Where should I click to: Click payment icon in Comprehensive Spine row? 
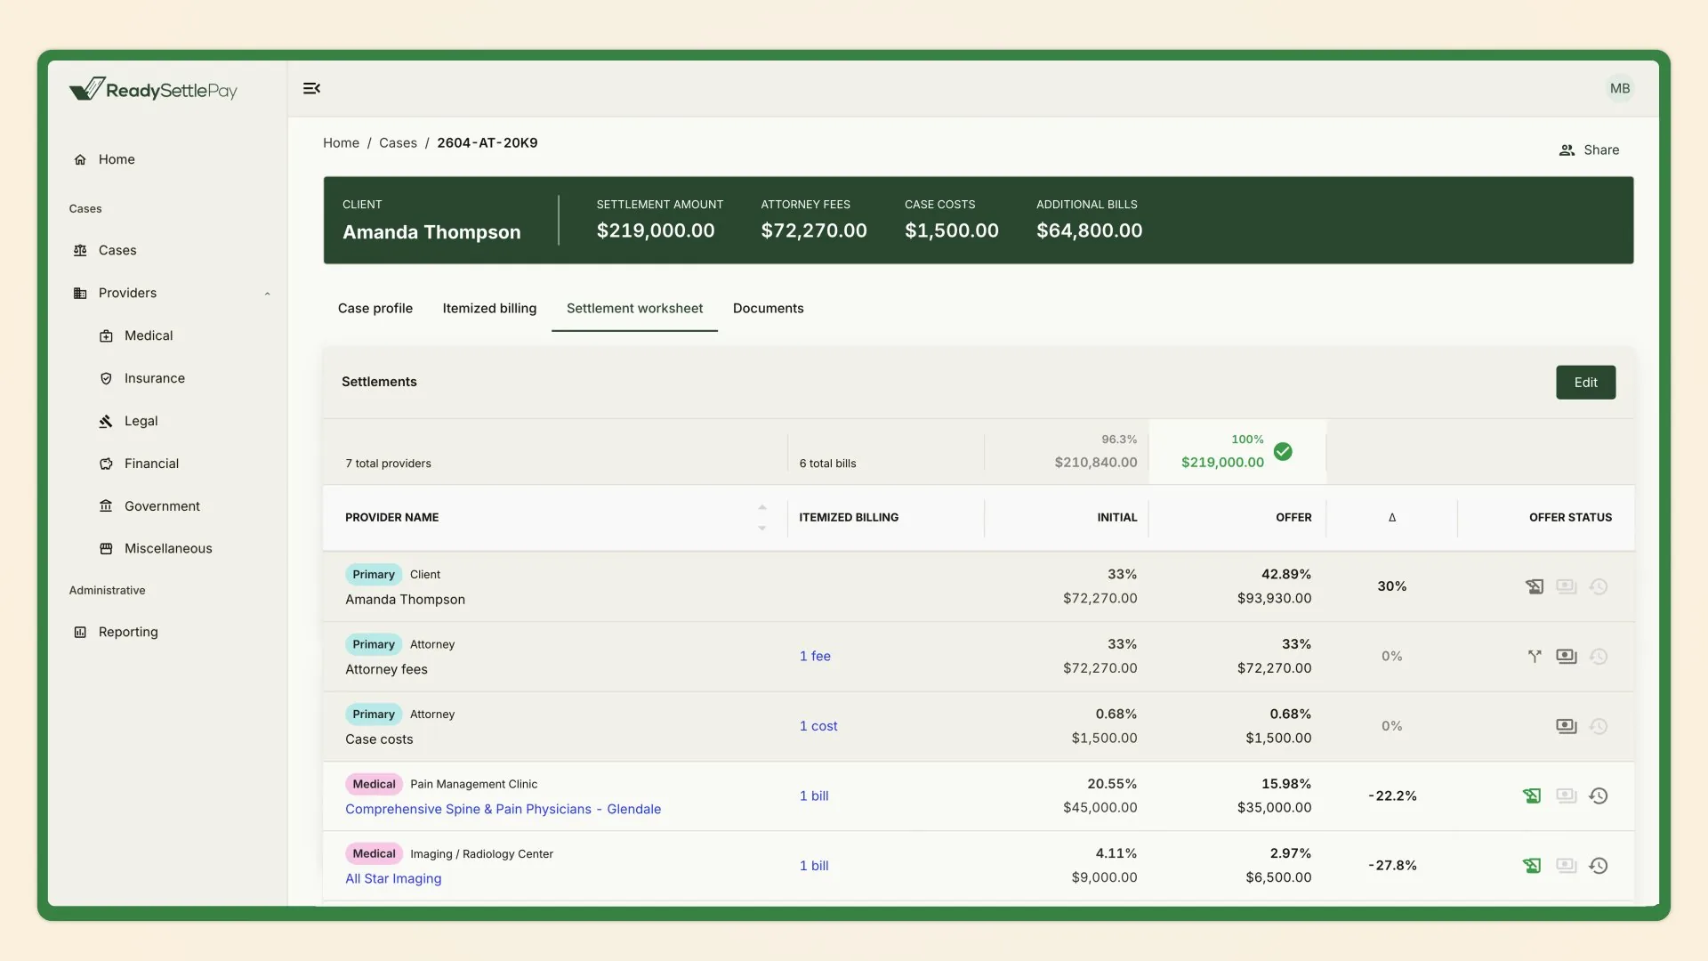pos(1567,795)
